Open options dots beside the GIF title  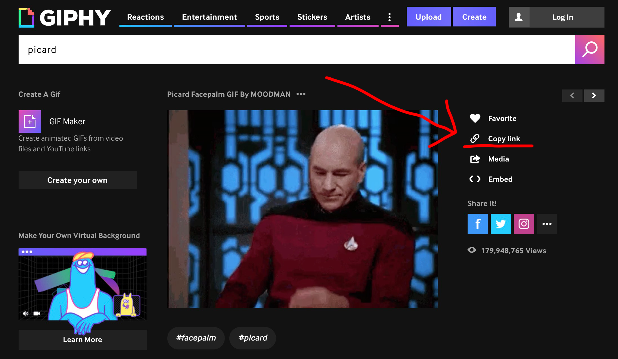tap(301, 94)
